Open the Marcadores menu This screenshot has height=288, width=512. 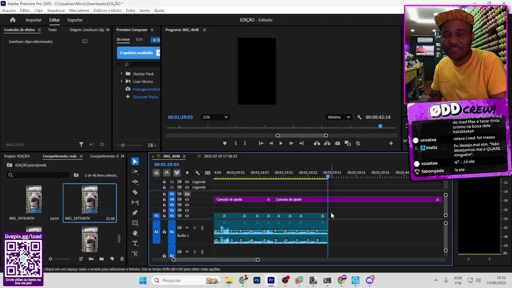pyautogui.click(x=79, y=10)
